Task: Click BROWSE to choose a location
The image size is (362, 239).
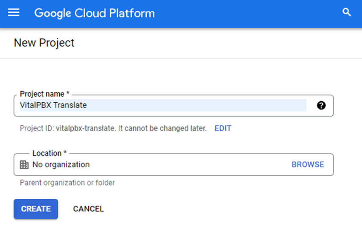Action: click(x=308, y=164)
